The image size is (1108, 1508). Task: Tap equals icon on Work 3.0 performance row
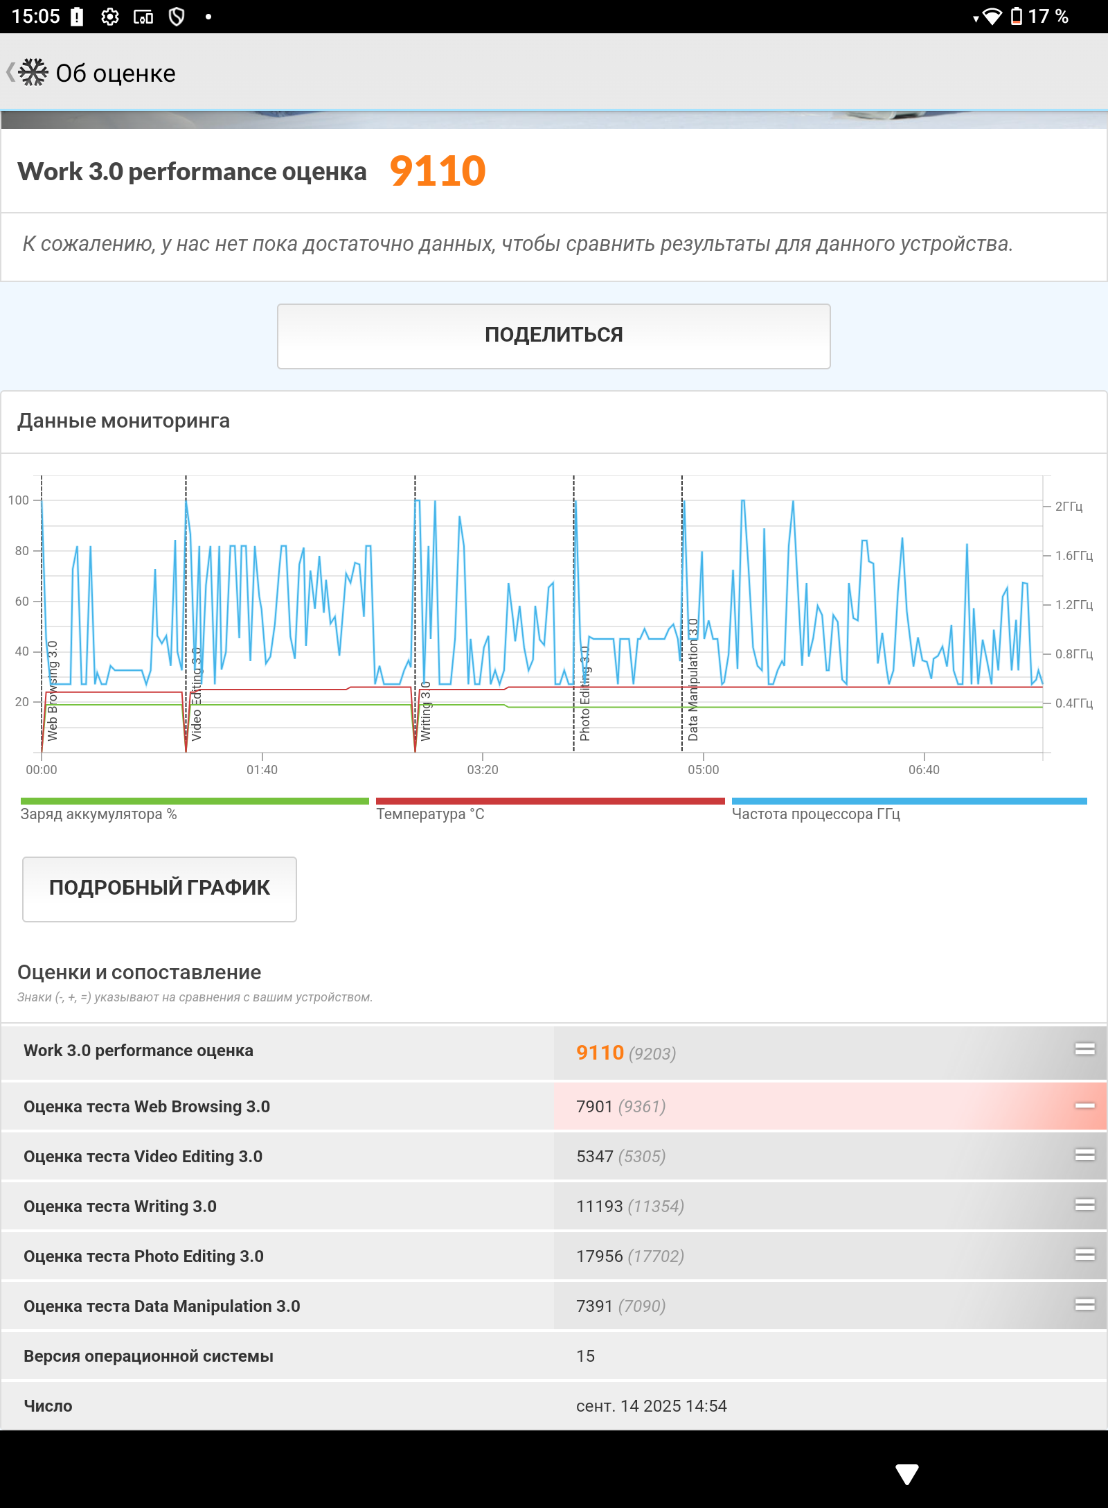1084,1049
